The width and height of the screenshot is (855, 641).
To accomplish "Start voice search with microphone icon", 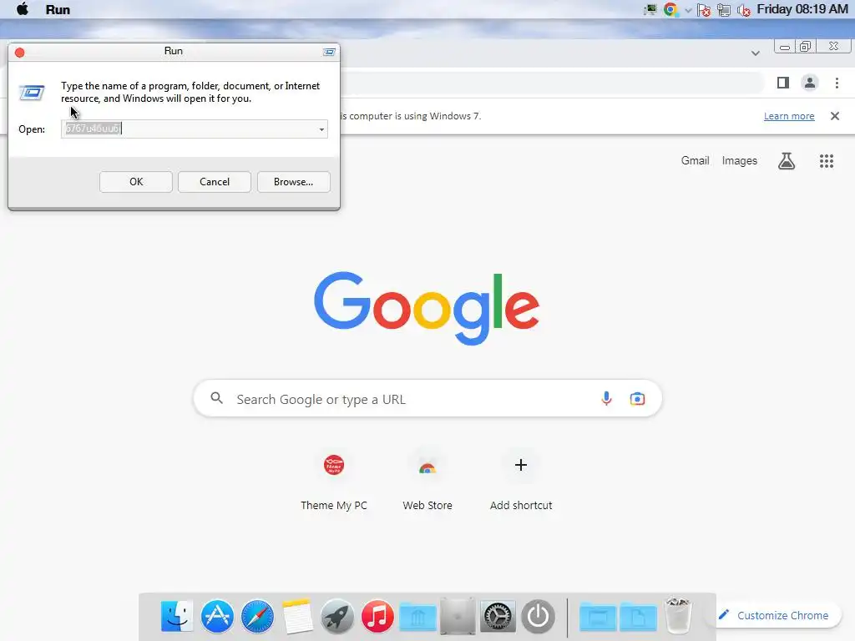I will 606,398.
